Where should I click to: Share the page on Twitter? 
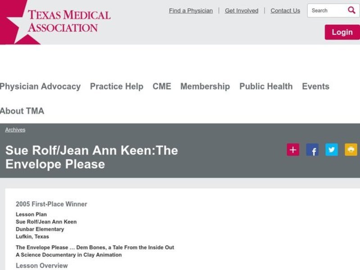(332, 150)
